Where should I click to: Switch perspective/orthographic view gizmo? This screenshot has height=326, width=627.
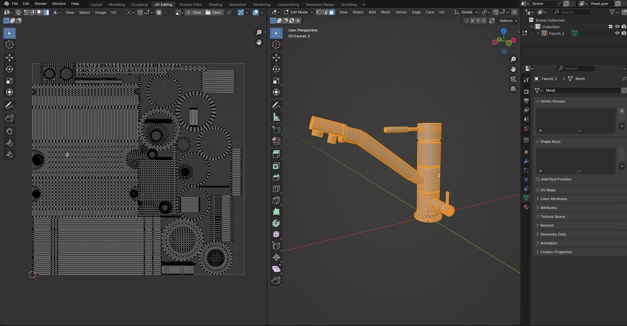pyautogui.click(x=513, y=89)
